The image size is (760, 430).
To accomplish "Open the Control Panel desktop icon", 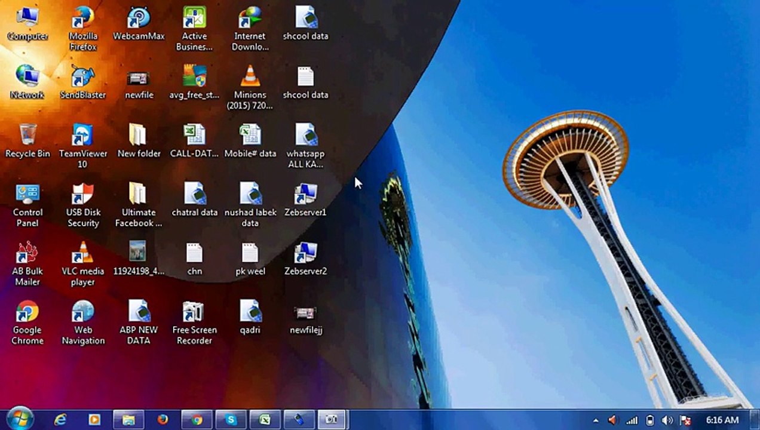I will pos(27,205).
